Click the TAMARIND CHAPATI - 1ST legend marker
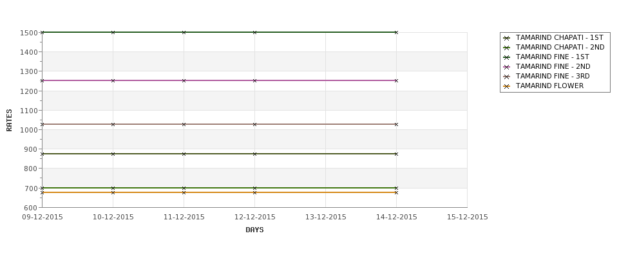 click(x=507, y=38)
